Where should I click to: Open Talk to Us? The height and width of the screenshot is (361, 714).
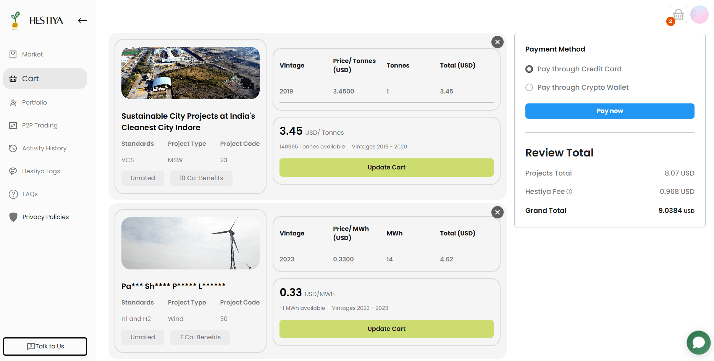(x=45, y=346)
